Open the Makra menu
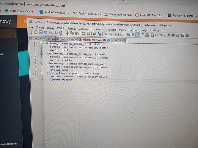This screenshot has height=148, width=198. coord(122,30)
